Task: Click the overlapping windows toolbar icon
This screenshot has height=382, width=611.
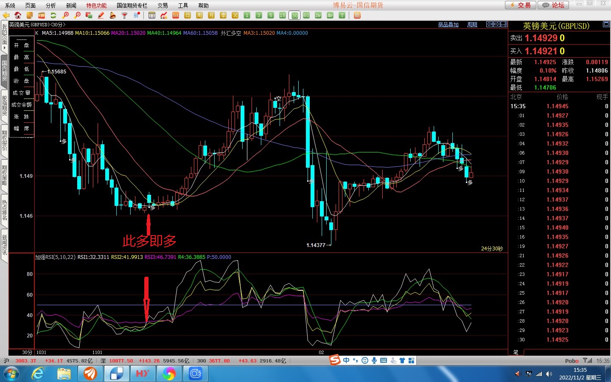Action: 89,15
